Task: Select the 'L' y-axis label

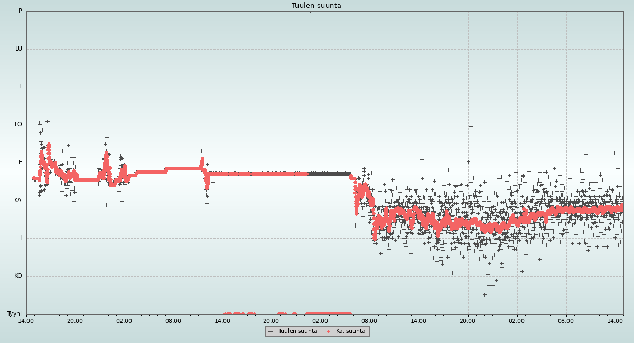Action: [x=21, y=87]
